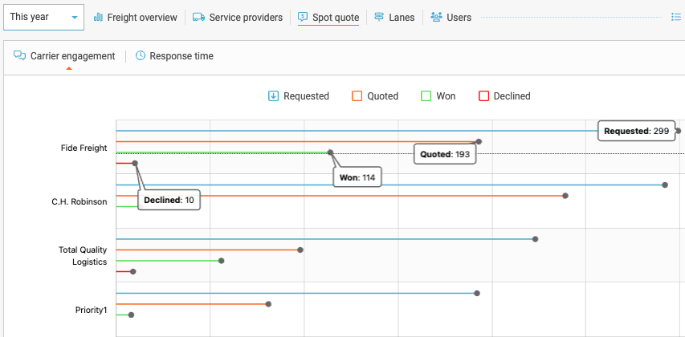
Task: Select the Carrier engagement tab
Action: [72, 56]
